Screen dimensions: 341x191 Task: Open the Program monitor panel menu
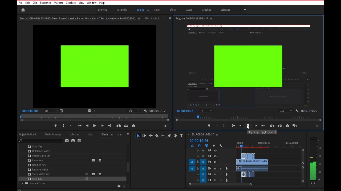(x=211, y=19)
